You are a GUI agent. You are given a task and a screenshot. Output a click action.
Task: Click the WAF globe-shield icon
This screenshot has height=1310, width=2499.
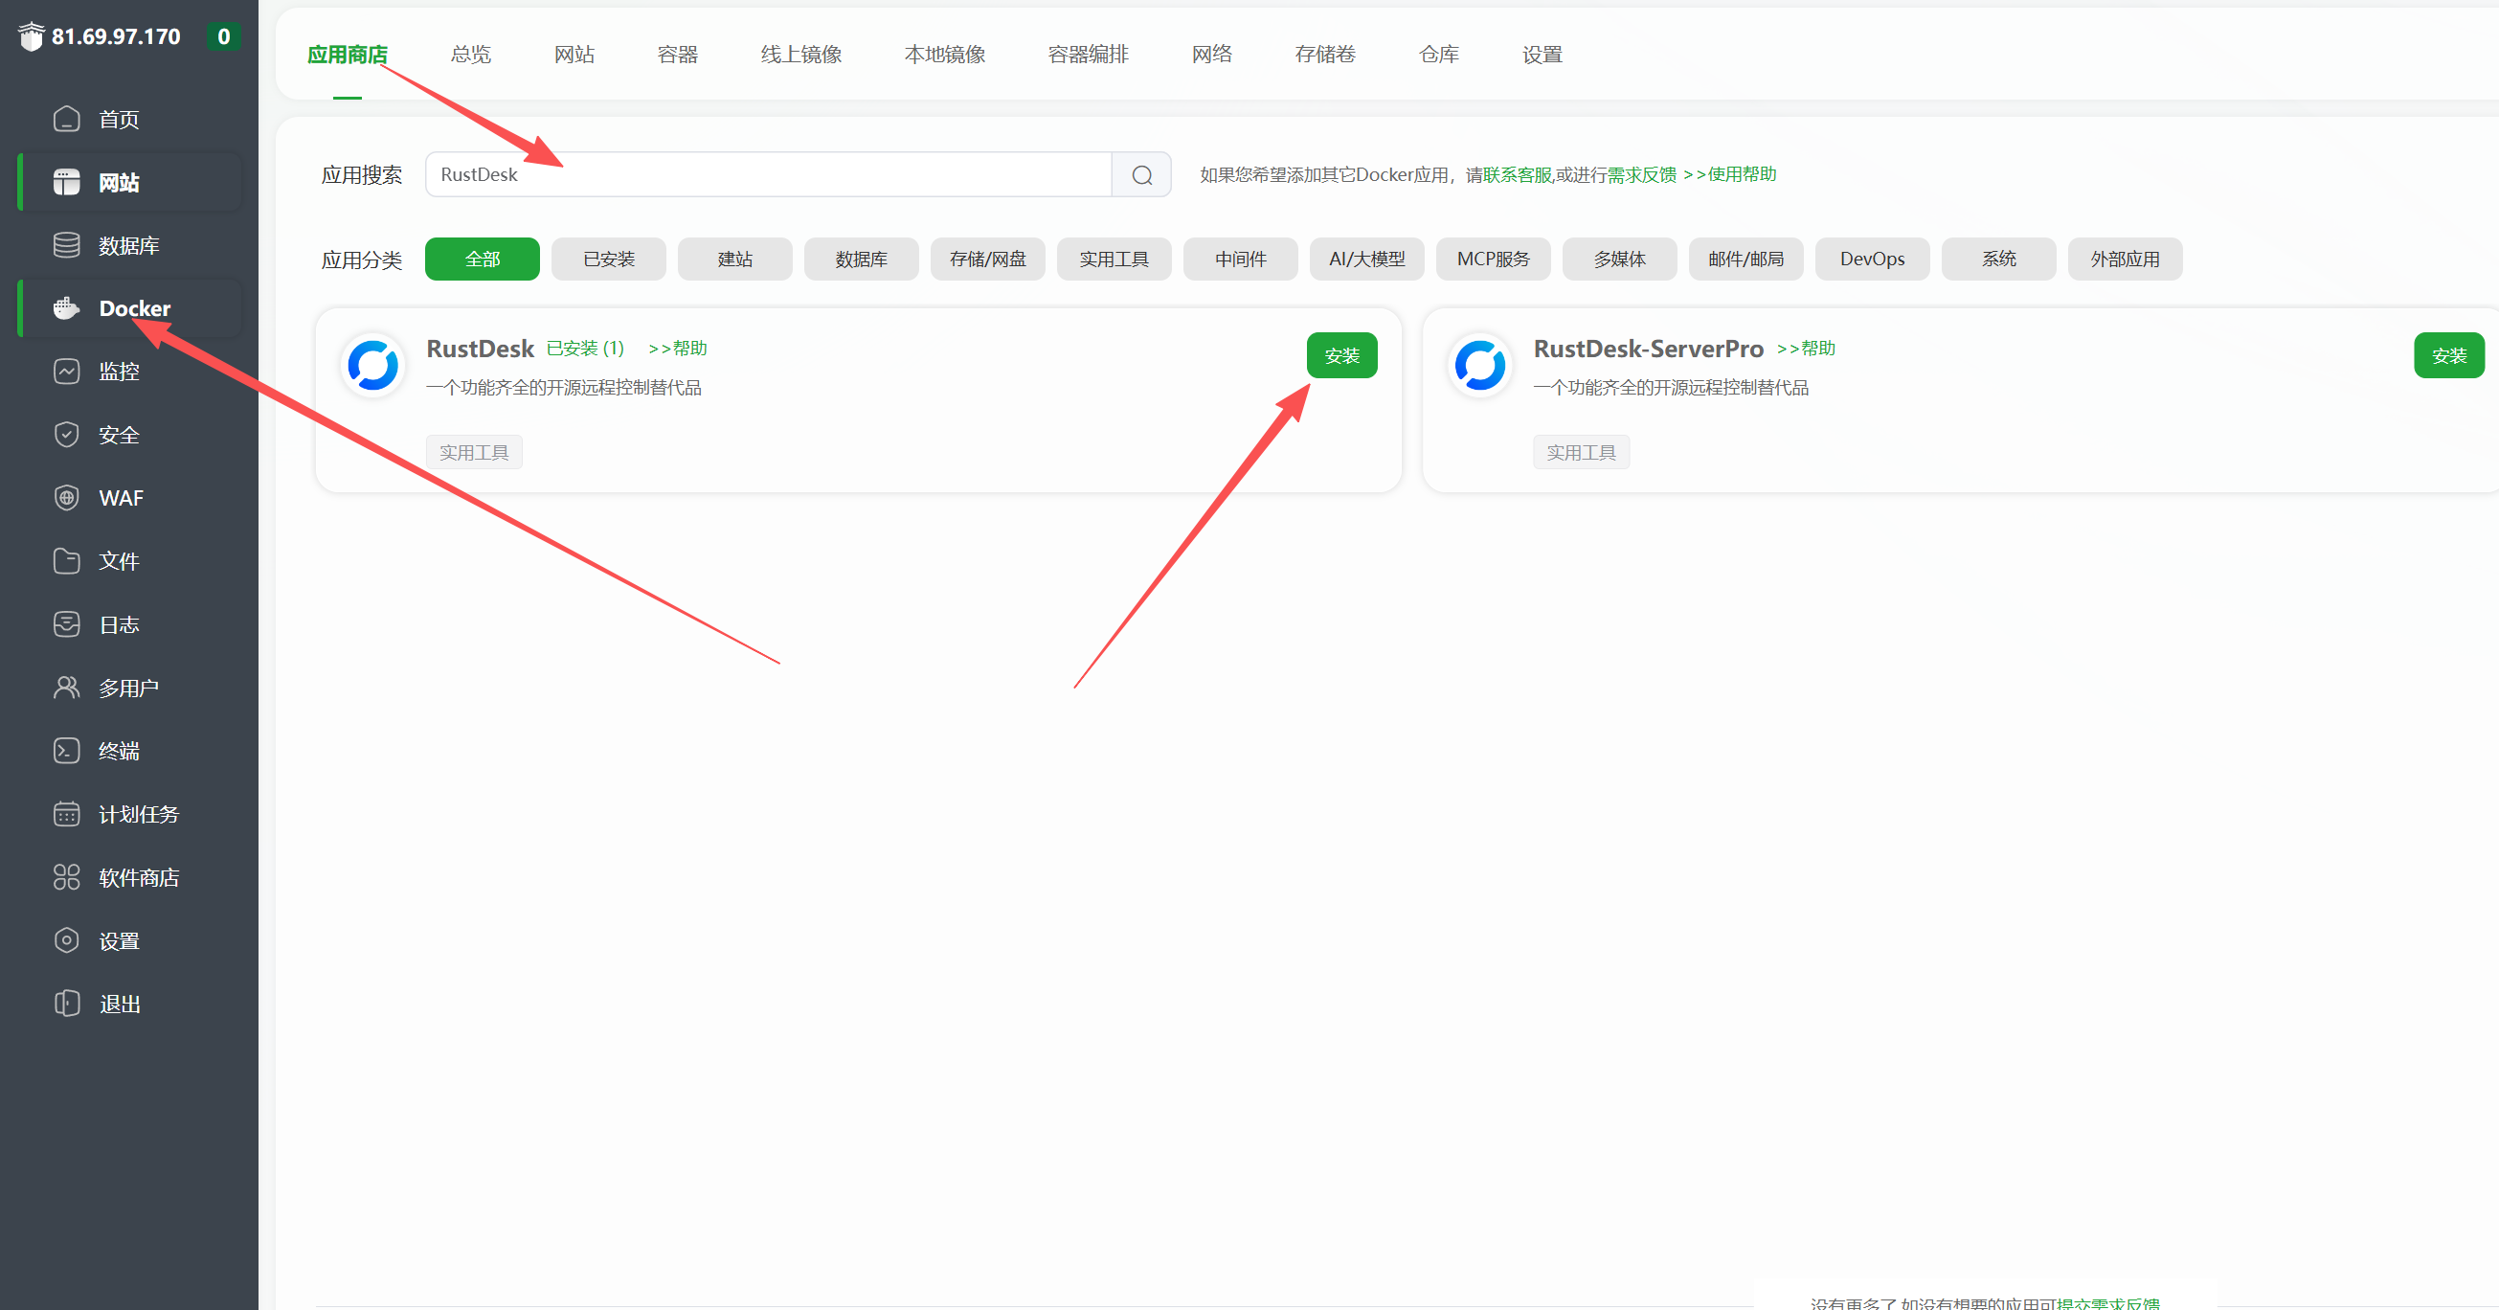66,498
